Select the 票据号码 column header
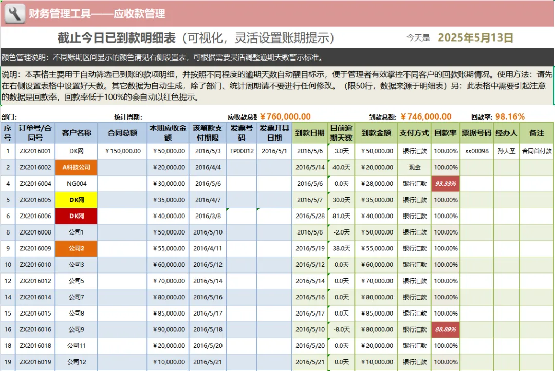 (477, 133)
